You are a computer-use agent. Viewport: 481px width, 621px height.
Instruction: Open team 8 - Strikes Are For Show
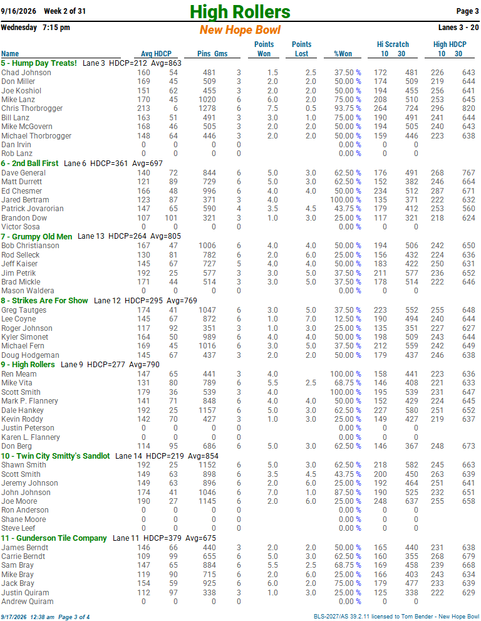click(44, 301)
